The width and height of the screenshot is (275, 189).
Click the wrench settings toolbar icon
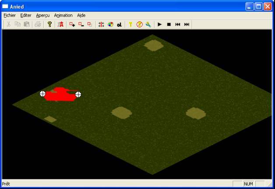tap(148, 24)
